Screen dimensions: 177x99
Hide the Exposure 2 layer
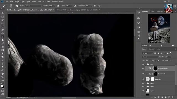pos(143,74)
